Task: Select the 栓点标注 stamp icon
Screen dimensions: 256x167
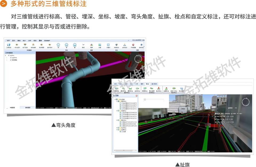Action: pos(158,88)
